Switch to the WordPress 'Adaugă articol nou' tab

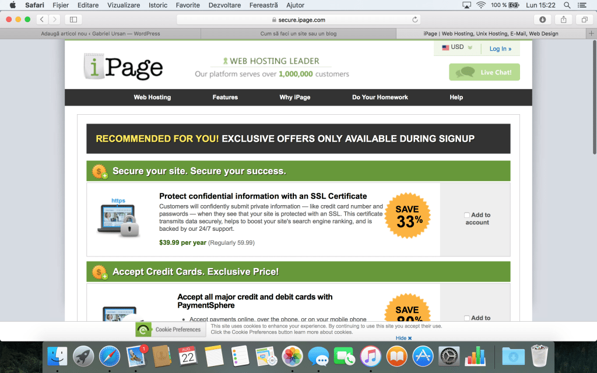pos(100,33)
